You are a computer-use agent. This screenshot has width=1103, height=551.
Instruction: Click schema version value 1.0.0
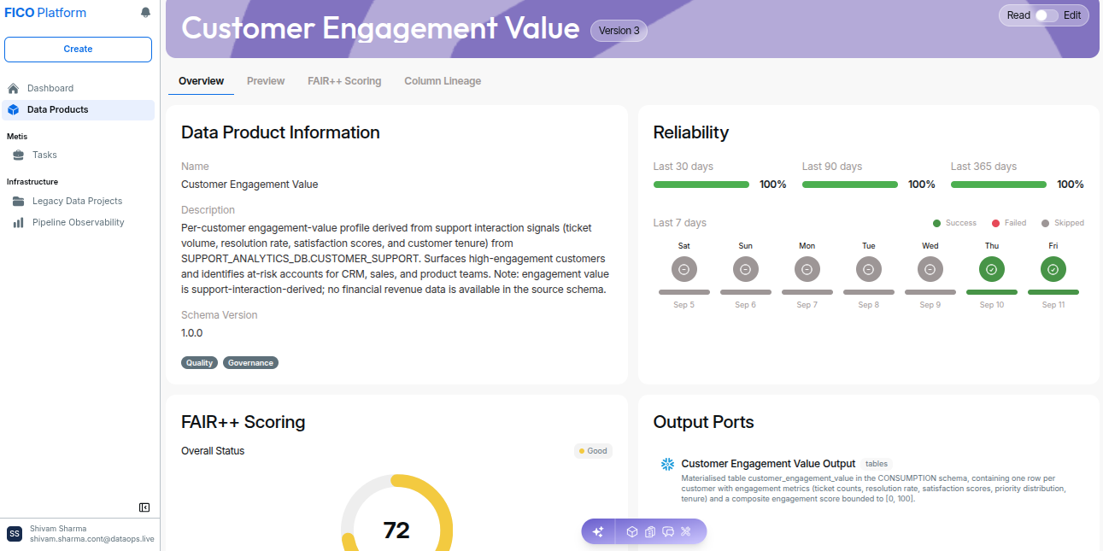pos(192,333)
